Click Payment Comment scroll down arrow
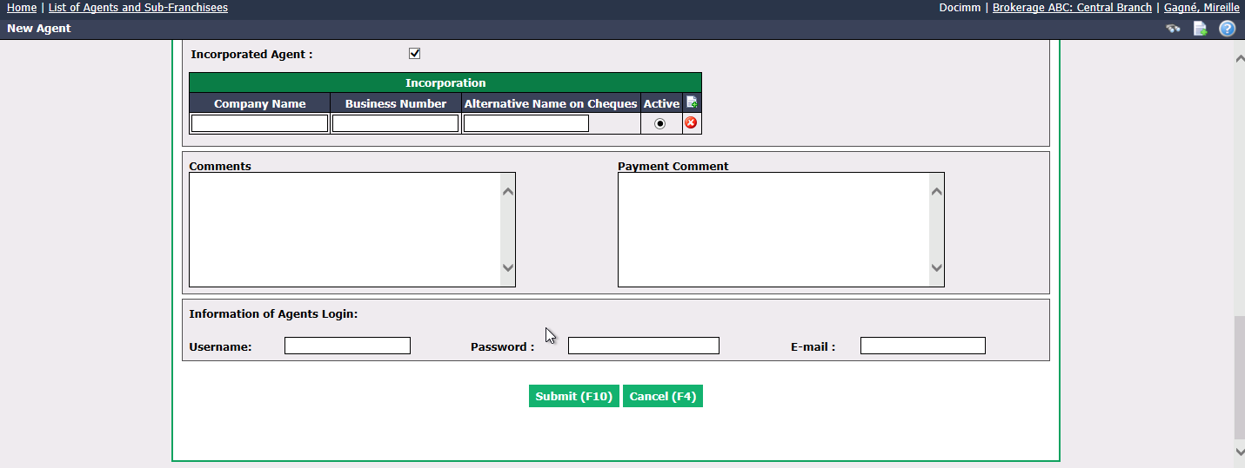The height and width of the screenshot is (468, 1245). pos(936,268)
